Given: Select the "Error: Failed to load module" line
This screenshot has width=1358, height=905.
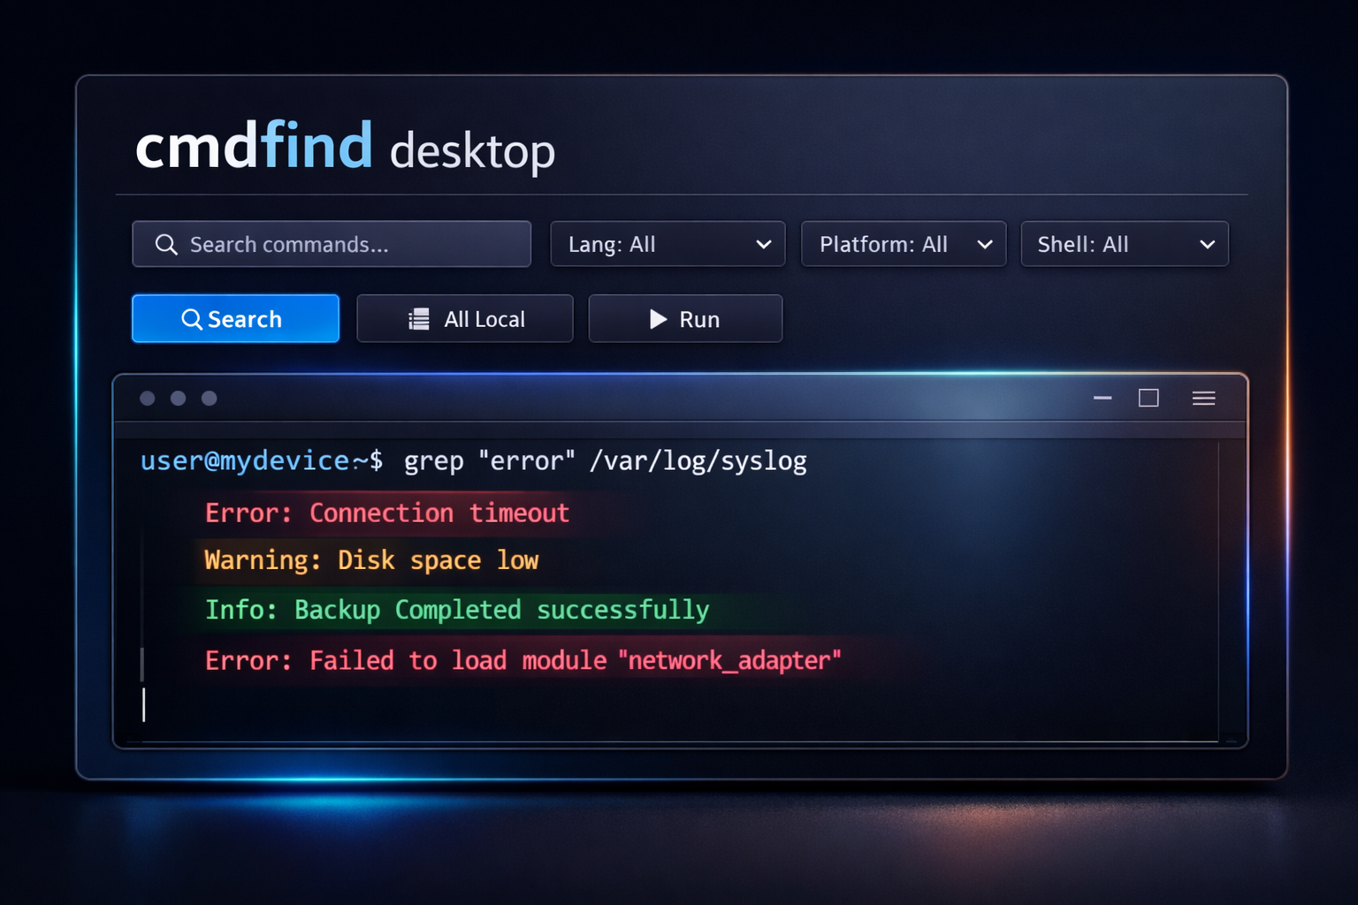Looking at the screenshot, I should pyautogui.click(x=523, y=660).
